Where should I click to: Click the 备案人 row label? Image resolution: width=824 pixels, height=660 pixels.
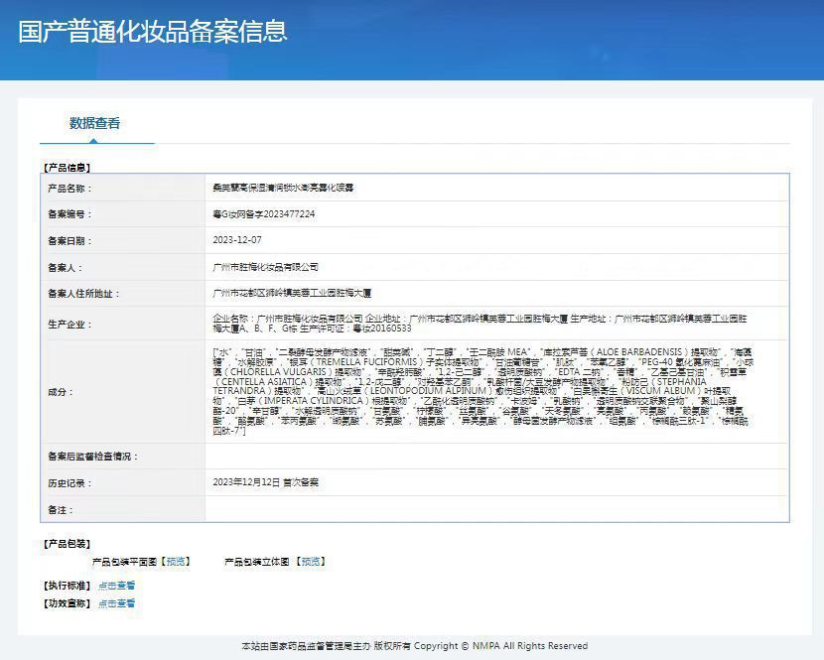pyautogui.click(x=66, y=267)
